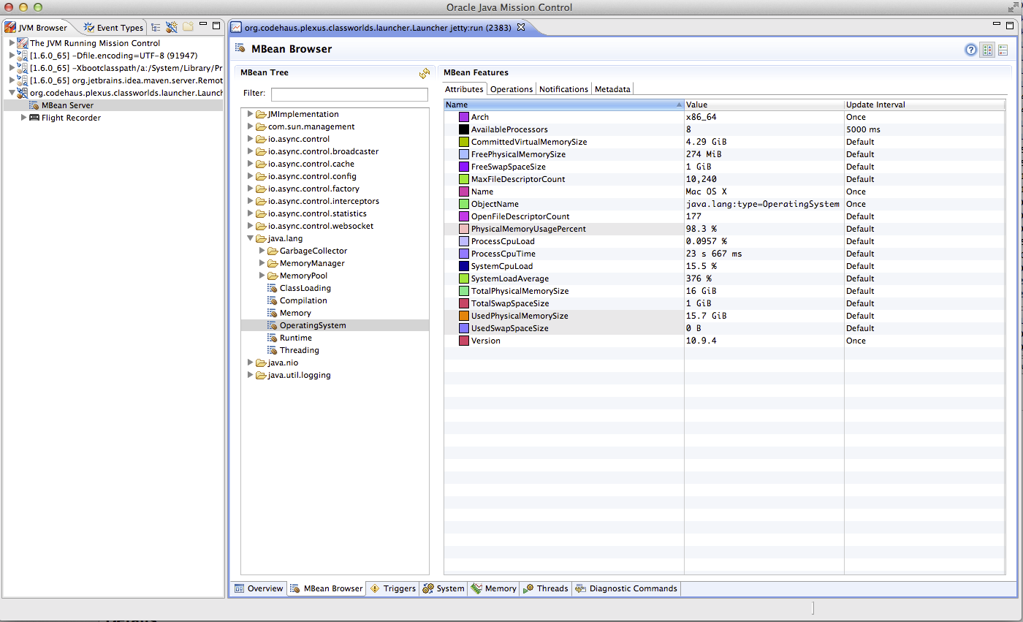Sort attributes by the Name column header

(x=563, y=105)
